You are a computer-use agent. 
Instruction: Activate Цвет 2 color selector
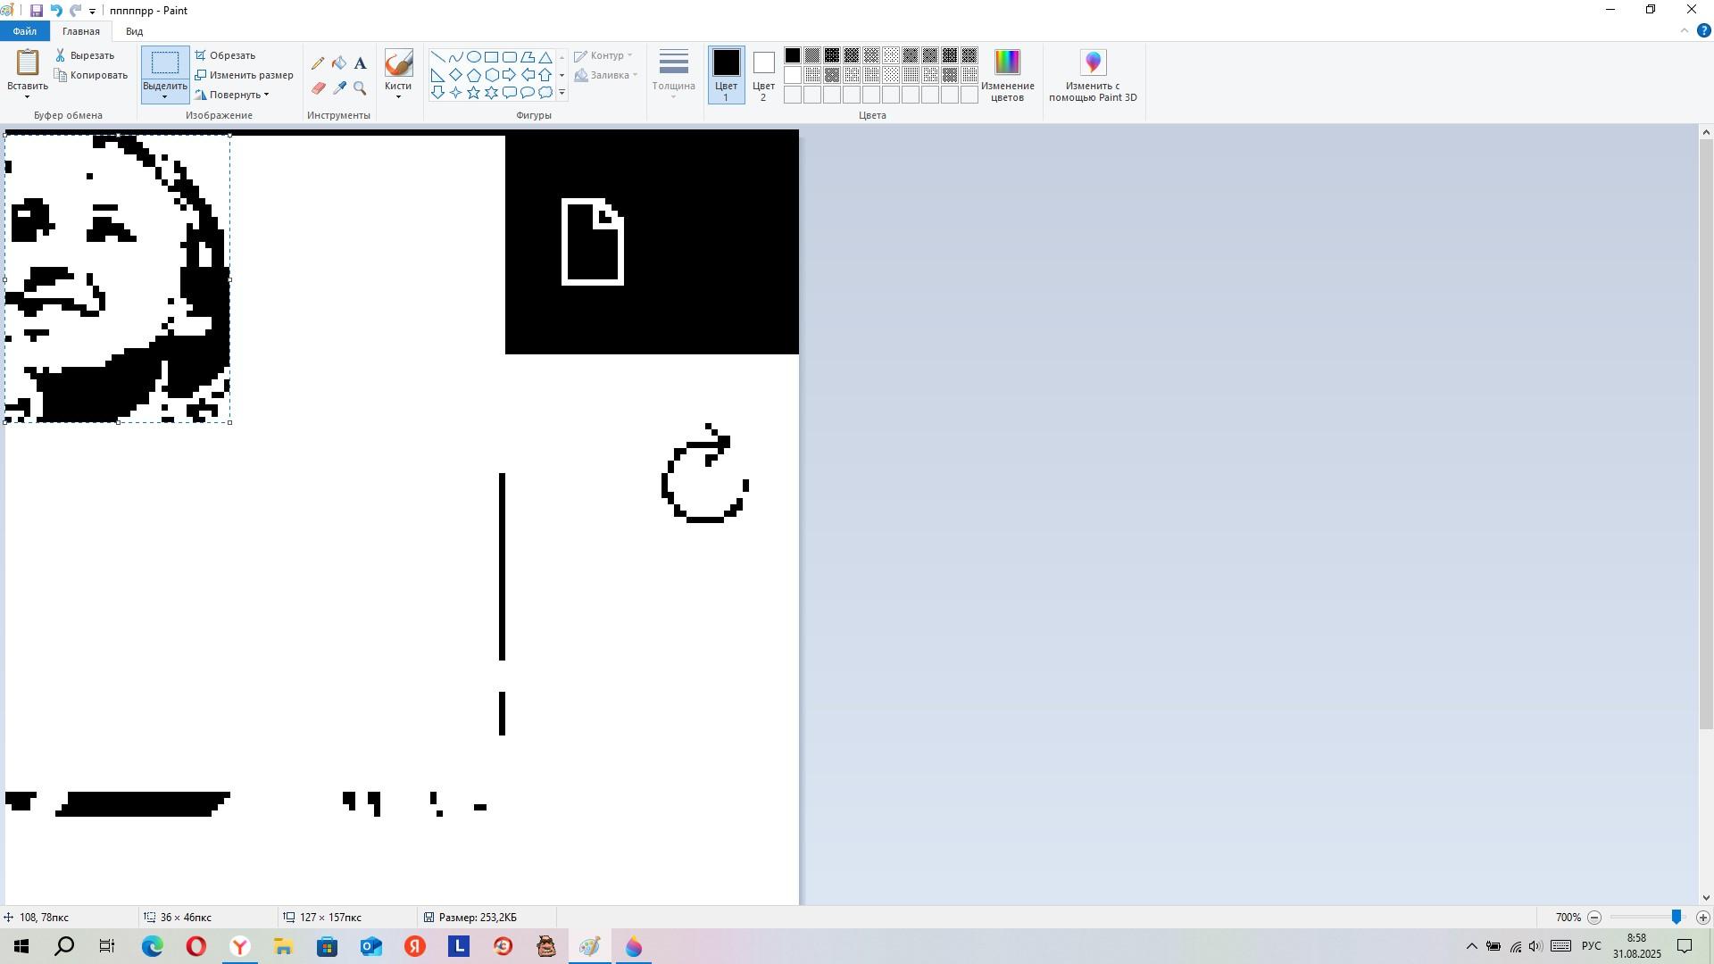point(763,75)
